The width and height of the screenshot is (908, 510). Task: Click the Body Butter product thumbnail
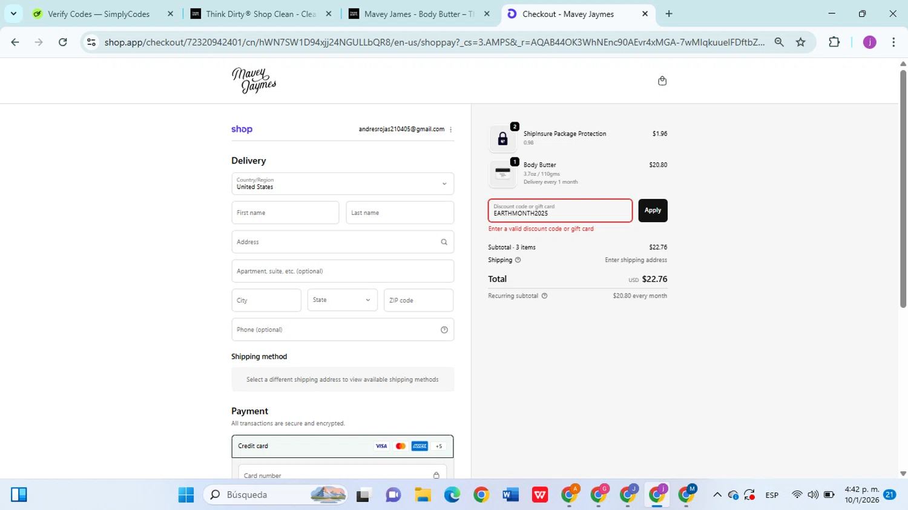click(502, 174)
